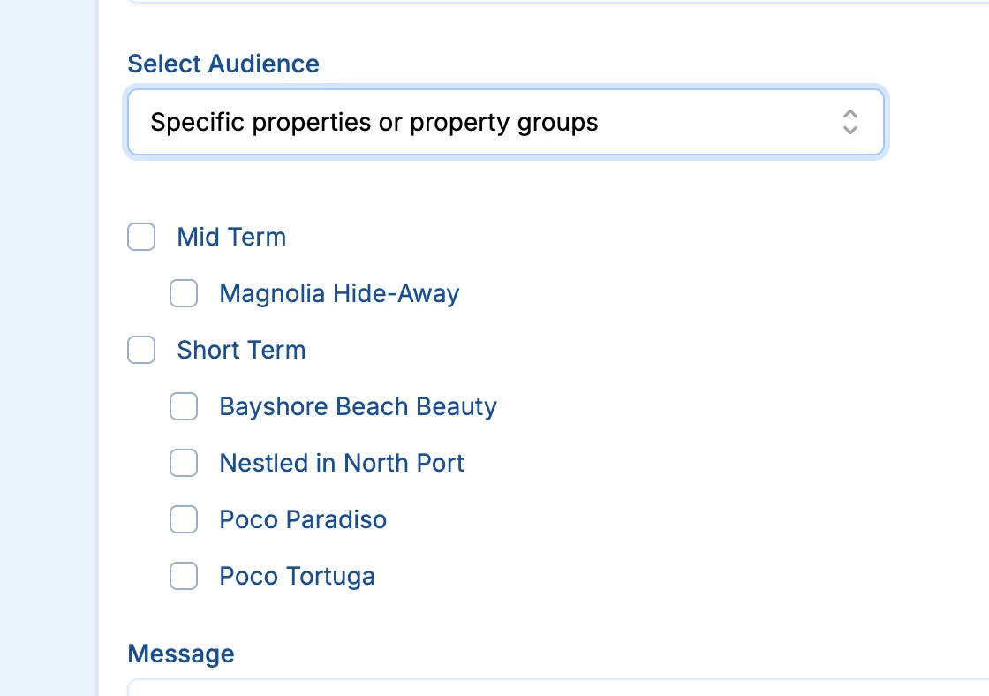989x696 pixels.
Task: Click the Bayshore Beach Beauty label
Action: pyautogui.click(x=358, y=406)
